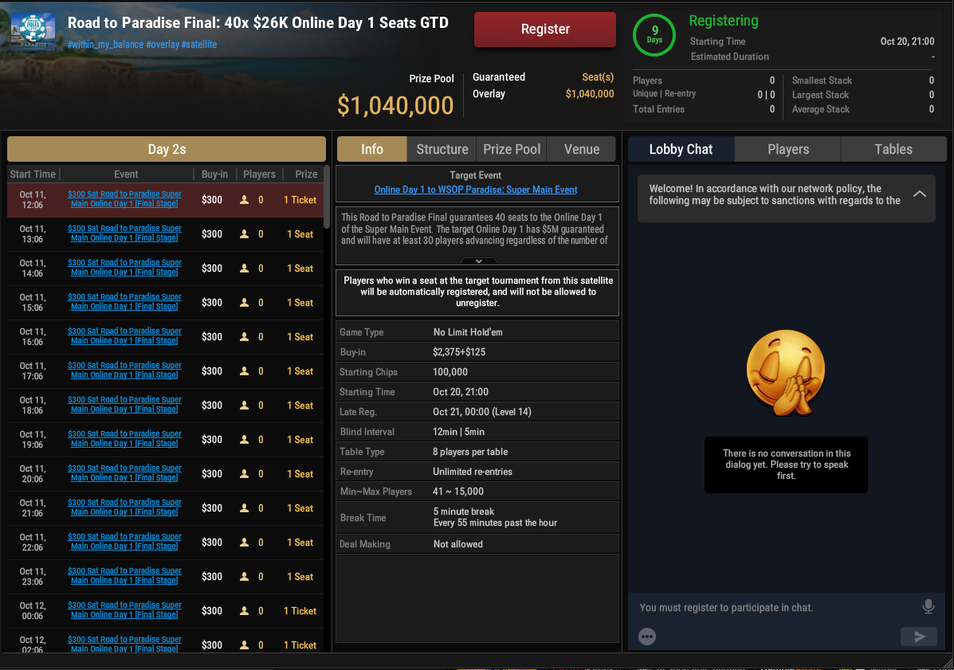Click player icon in Oct 12, 00:06 row
954x670 pixels.
pos(244,611)
